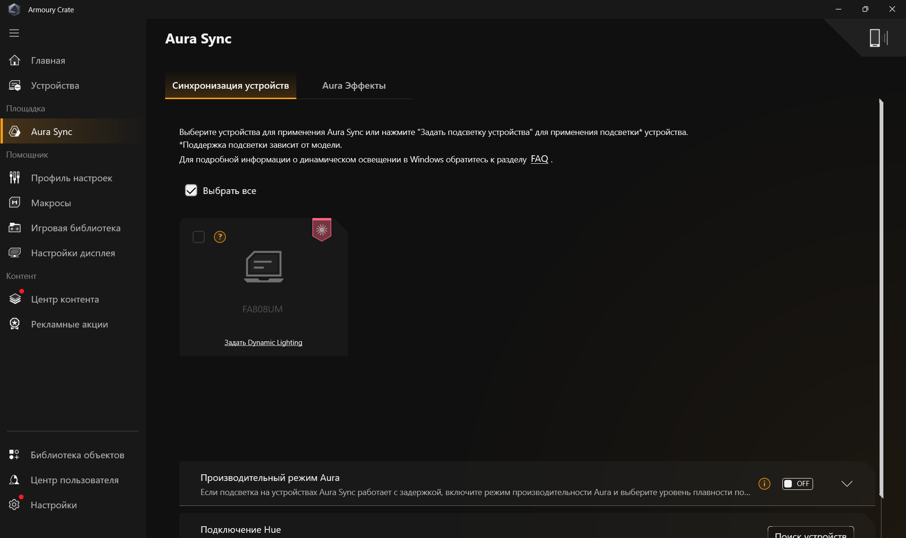Switch to the Aura Эффекты tab

(354, 85)
